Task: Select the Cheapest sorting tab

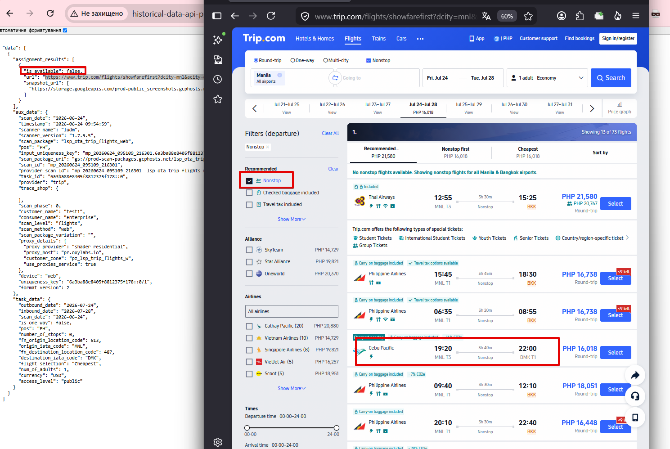Action: click(x=528, y=153)
